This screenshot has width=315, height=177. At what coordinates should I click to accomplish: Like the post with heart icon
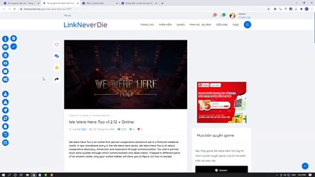click(57, 45)
